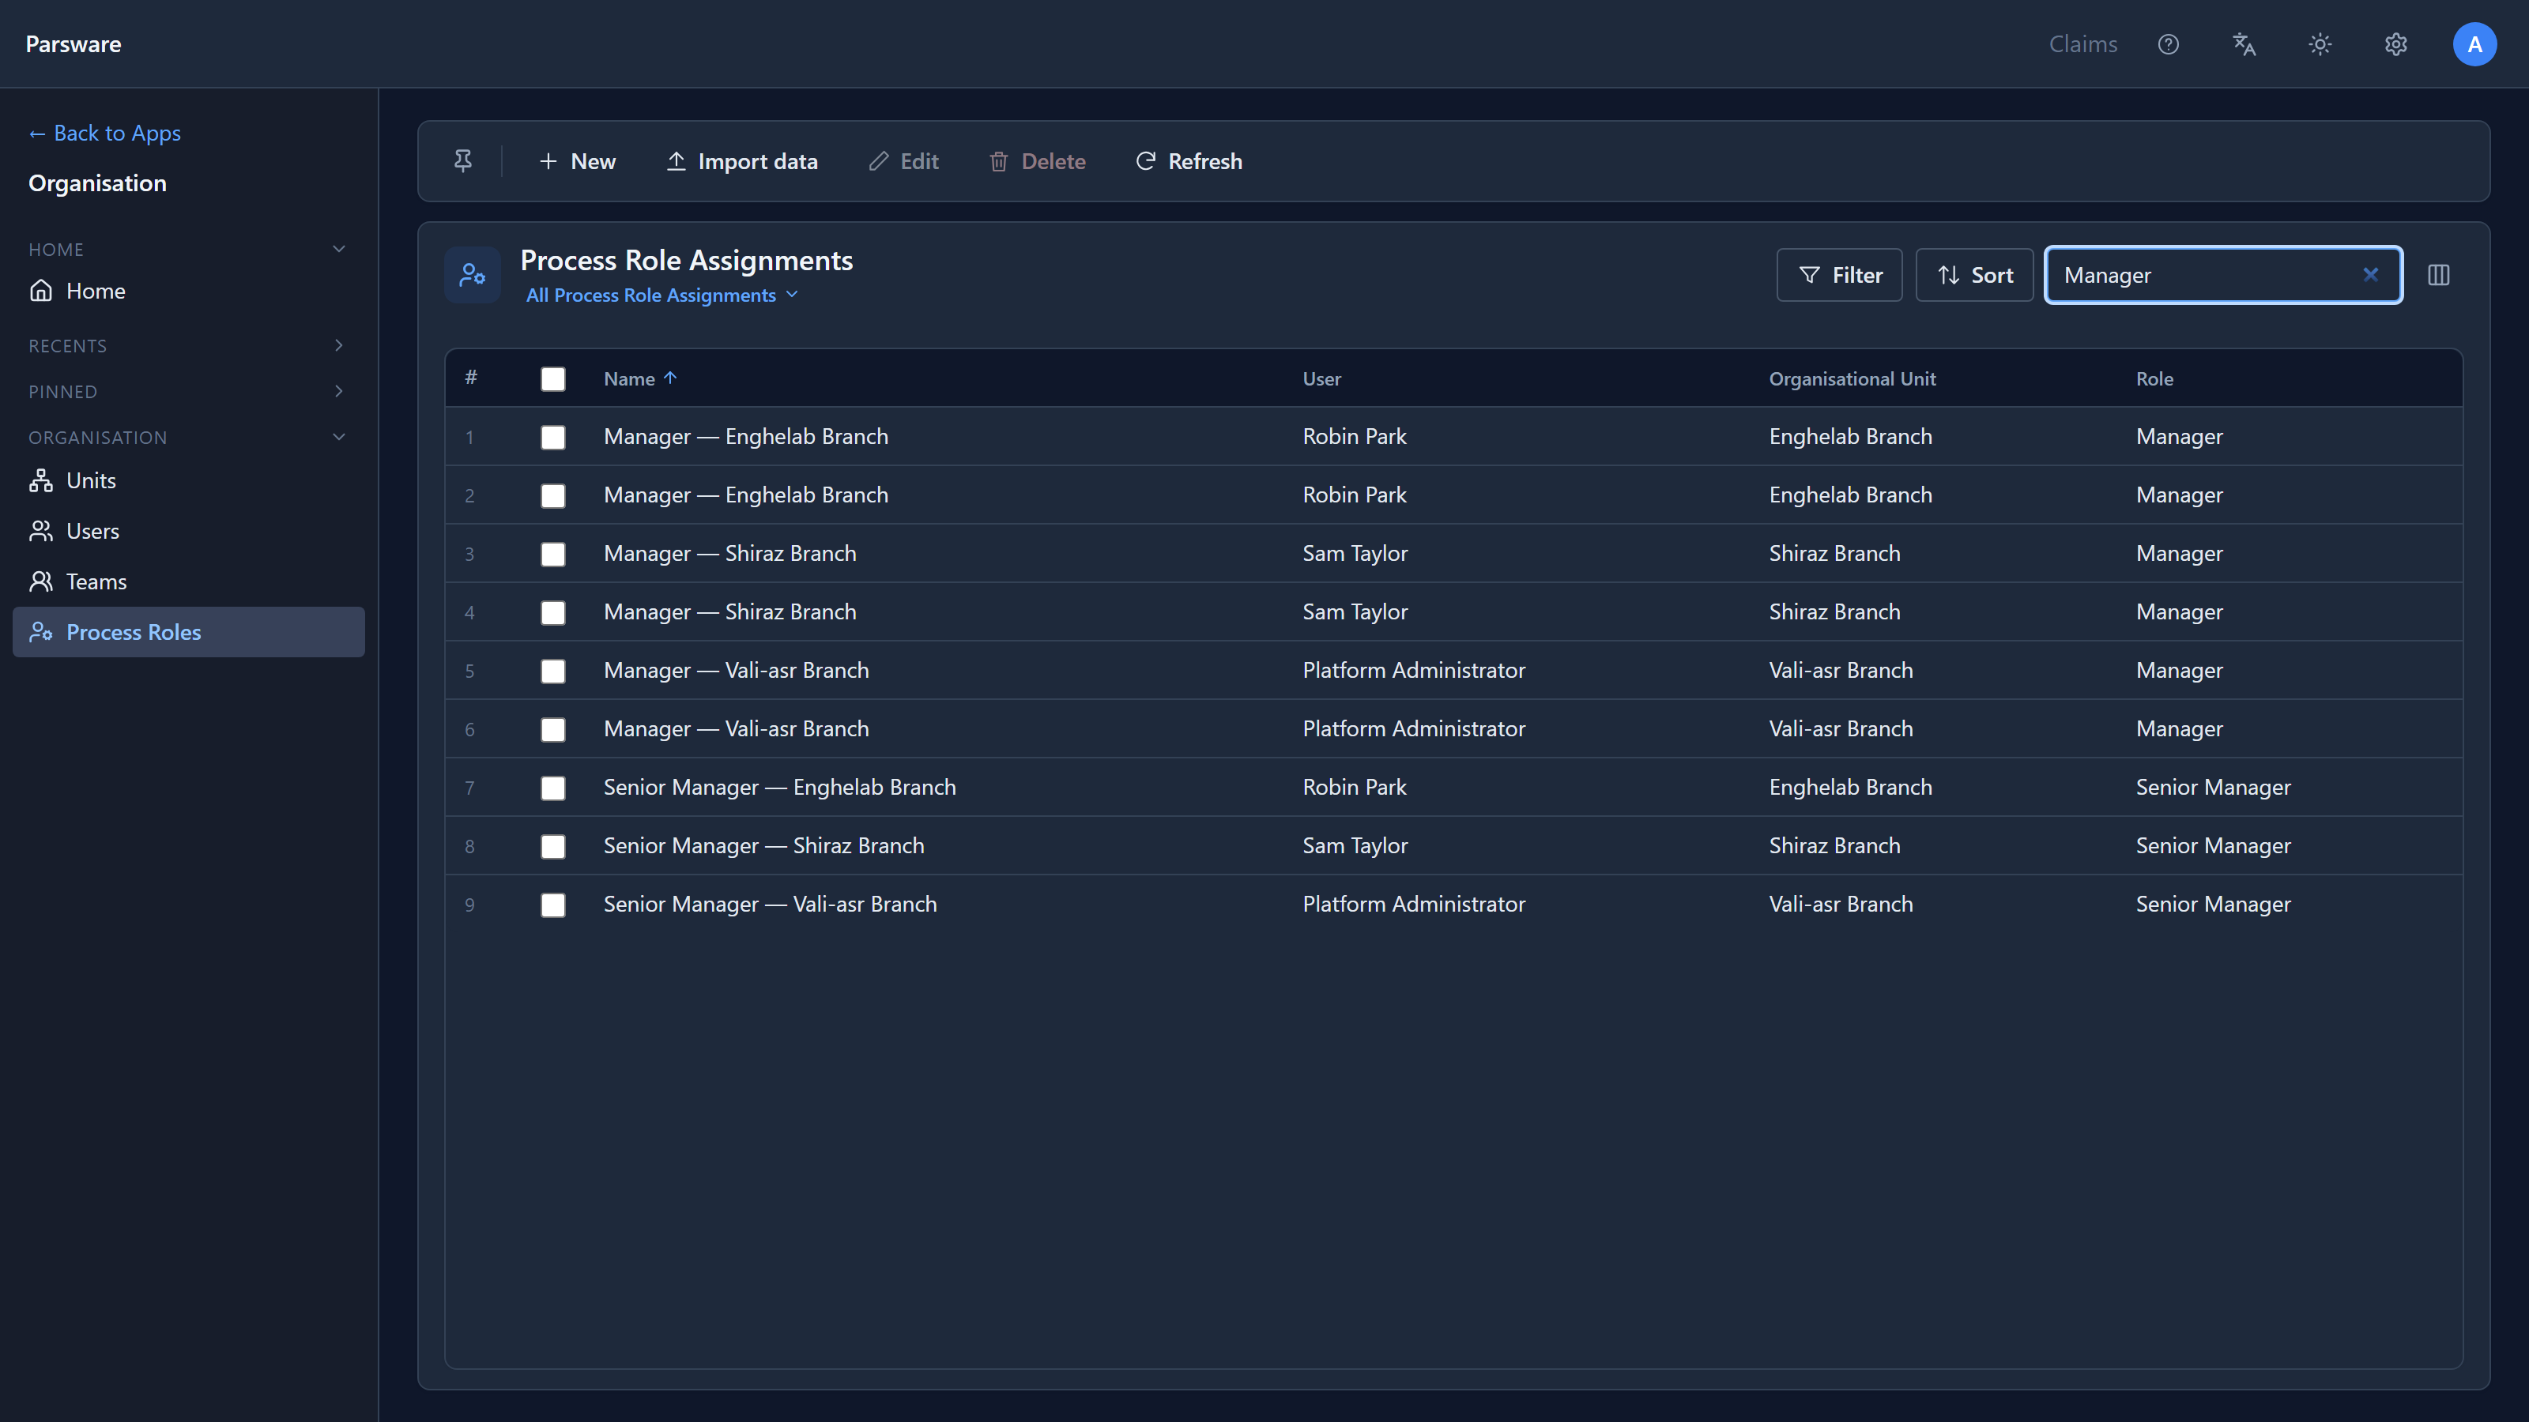2529x1422 pixels.
Task: Open the Filter button
Action: [x=1840, y=275]
